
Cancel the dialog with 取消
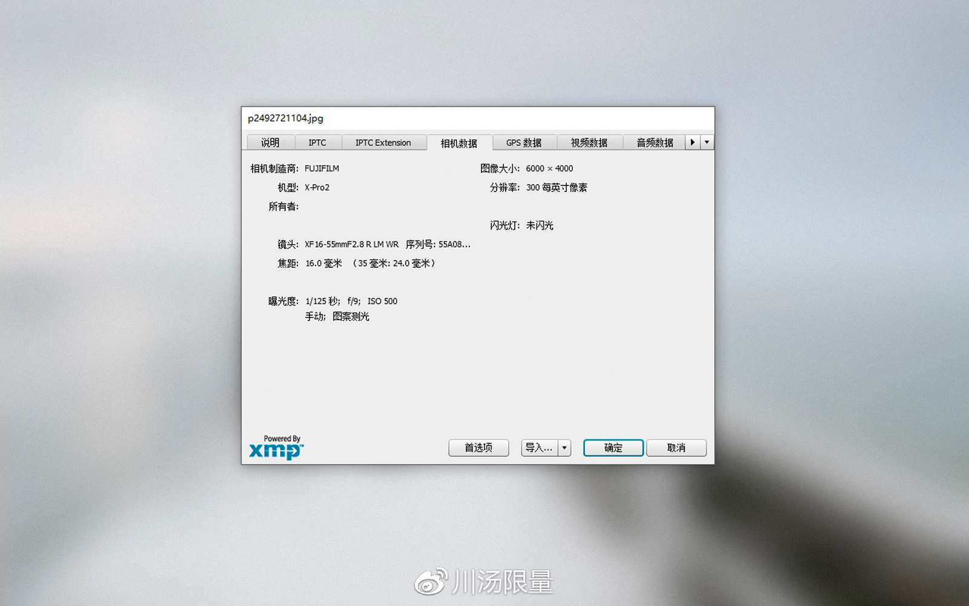click(x=676, y=448)
